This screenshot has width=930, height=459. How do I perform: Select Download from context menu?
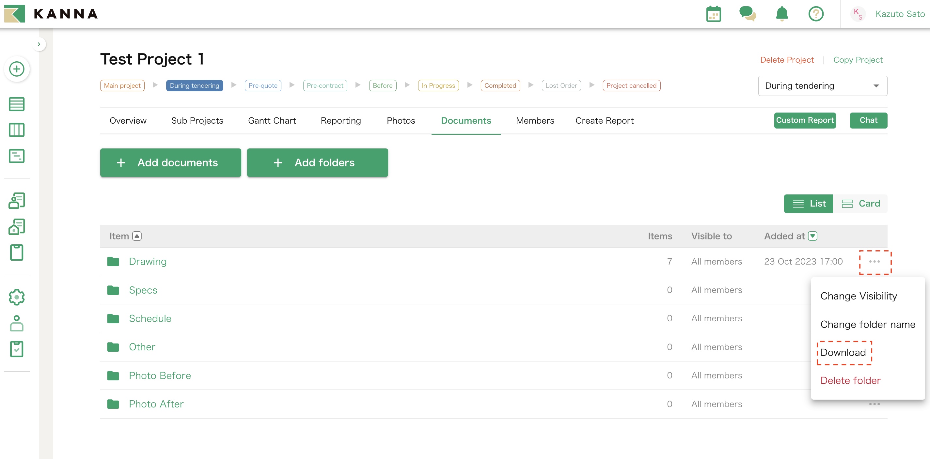pos(843,353)
